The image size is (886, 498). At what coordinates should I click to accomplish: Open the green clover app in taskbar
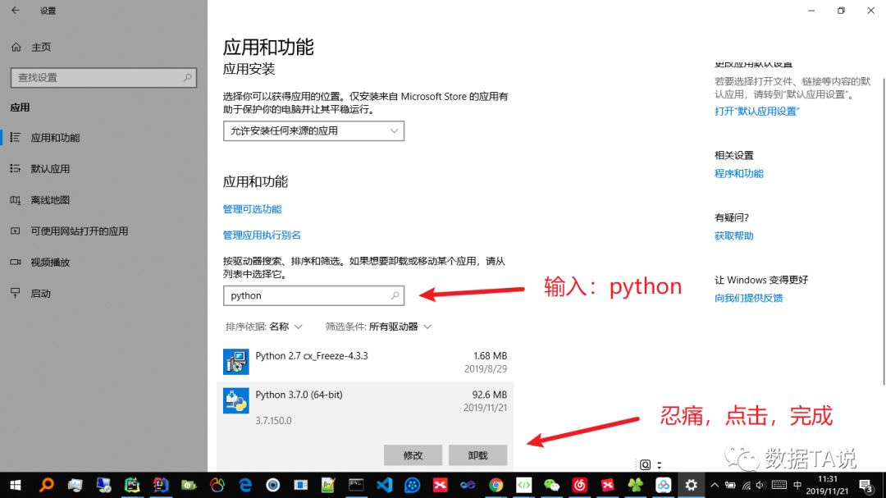(635, 485)
